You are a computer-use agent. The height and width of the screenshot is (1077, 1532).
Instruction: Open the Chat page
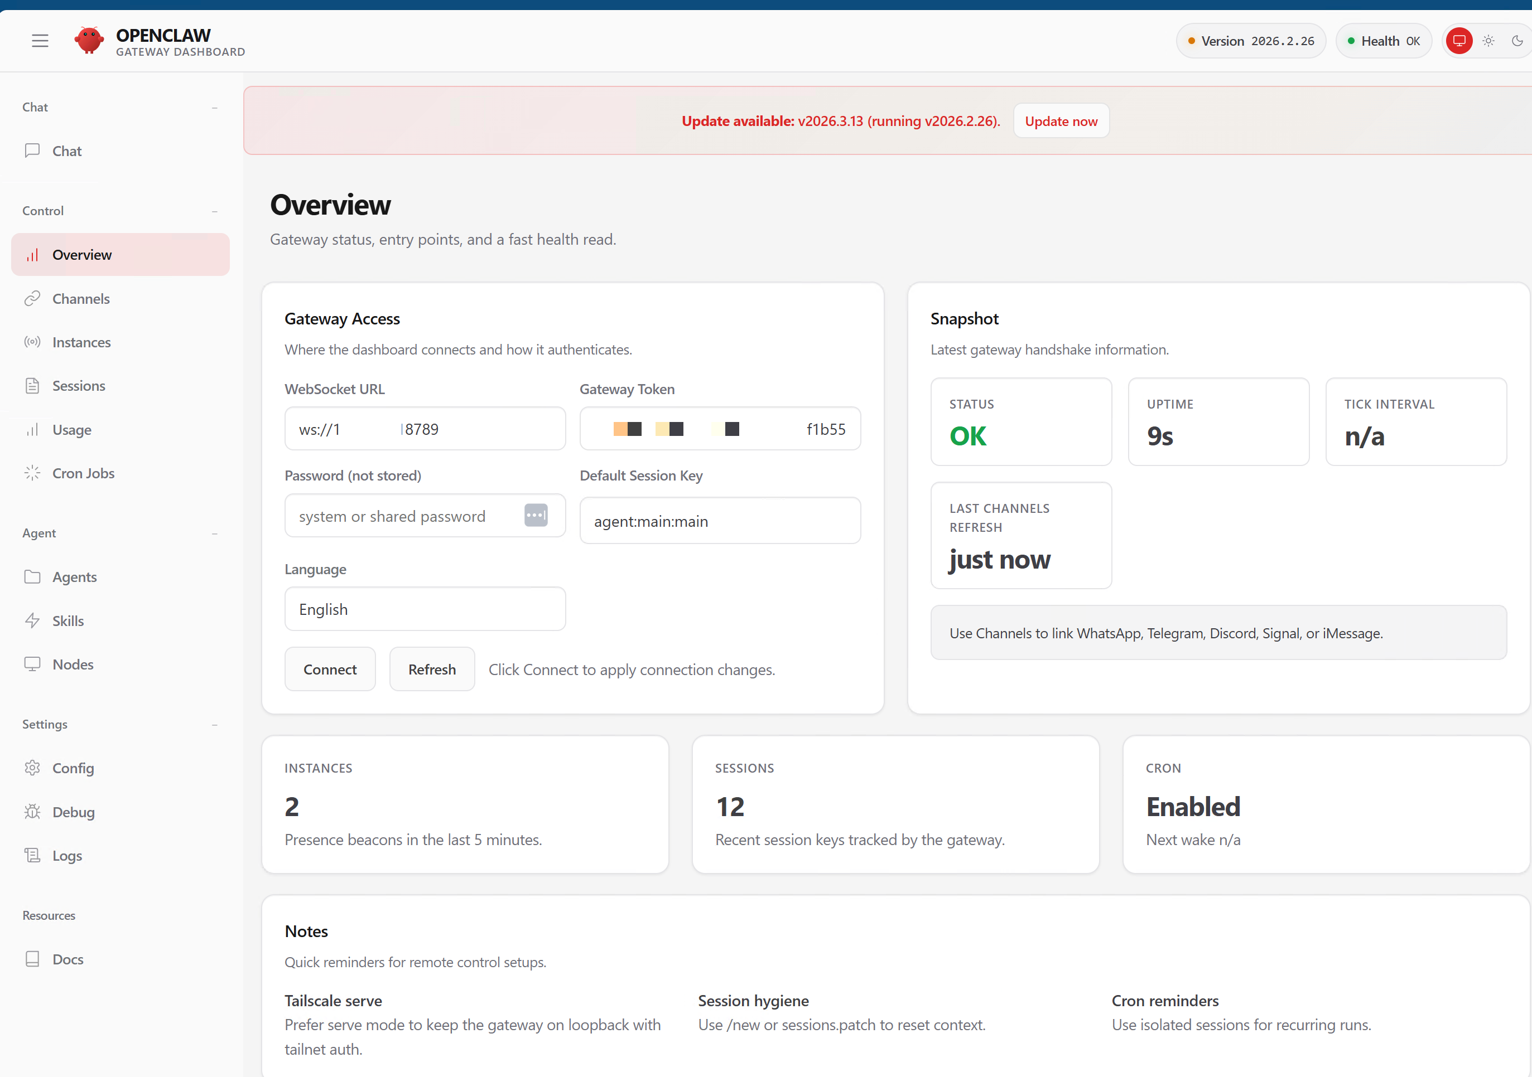67,151
